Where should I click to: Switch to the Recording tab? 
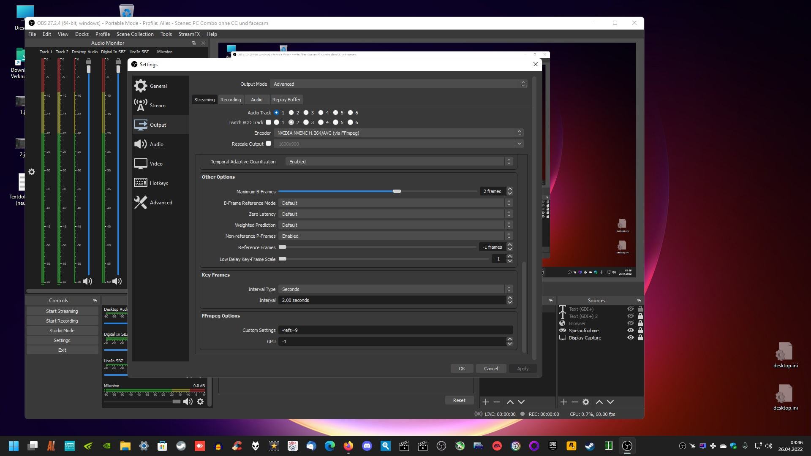click(x=231, y=100)
